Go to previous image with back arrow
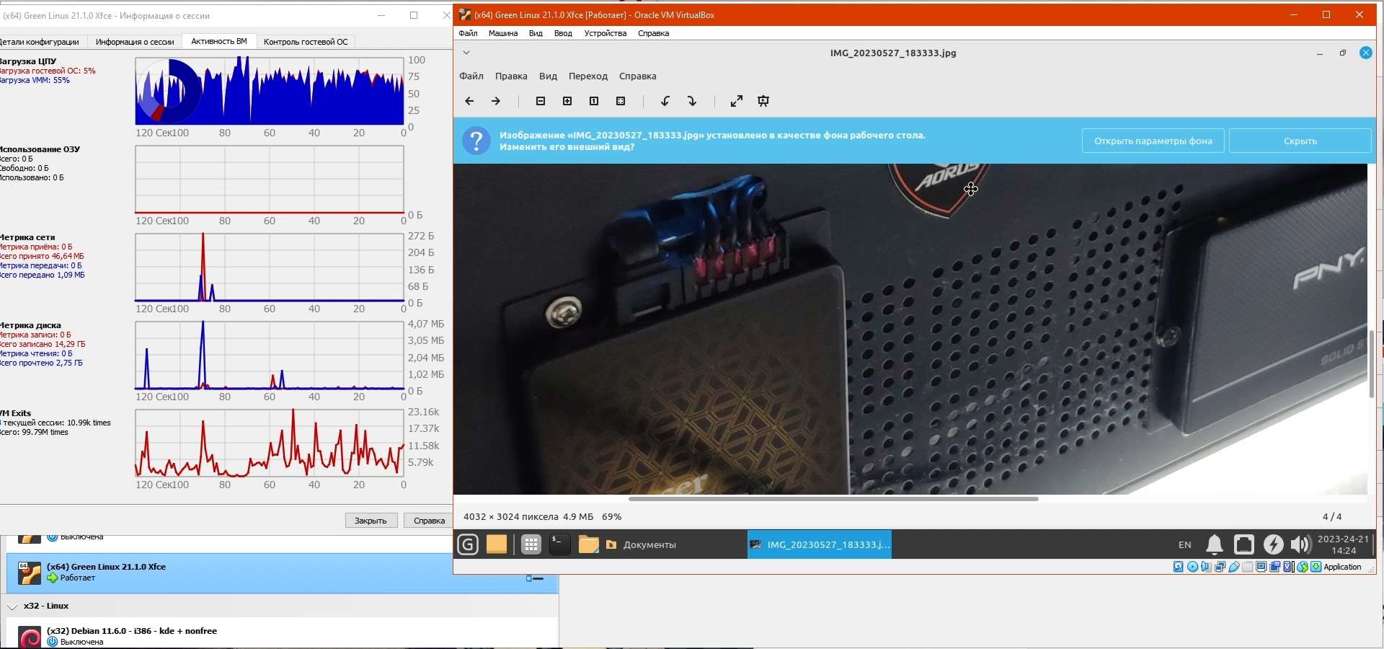 [469, 102]
